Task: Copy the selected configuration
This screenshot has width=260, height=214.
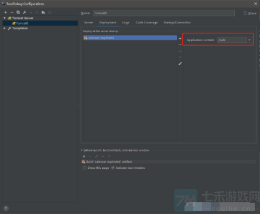Action: pyautogui.click(x=18, y=12)
